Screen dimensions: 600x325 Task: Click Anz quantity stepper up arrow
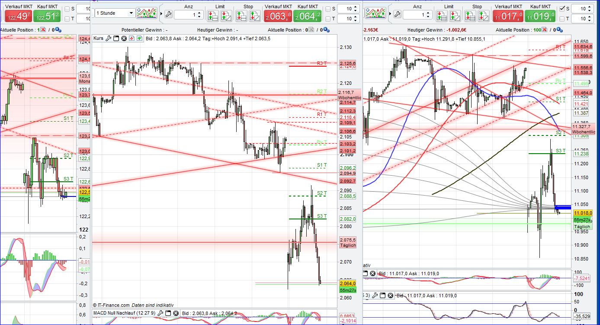coord(199,12)
